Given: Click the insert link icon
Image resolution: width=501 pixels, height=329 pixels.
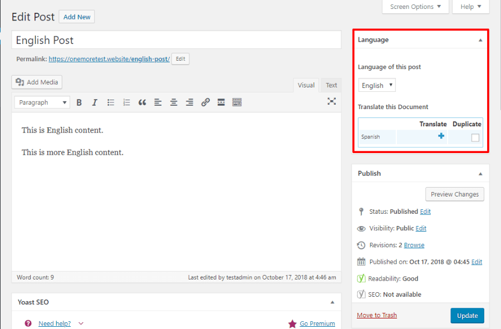Looking at the screenshot, I should 205,102.
